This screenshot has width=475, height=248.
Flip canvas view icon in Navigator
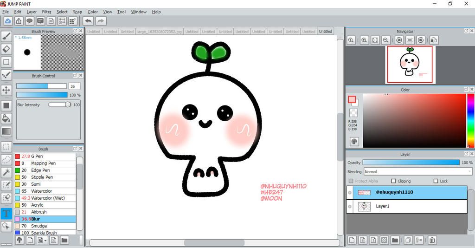click(434, 40)
